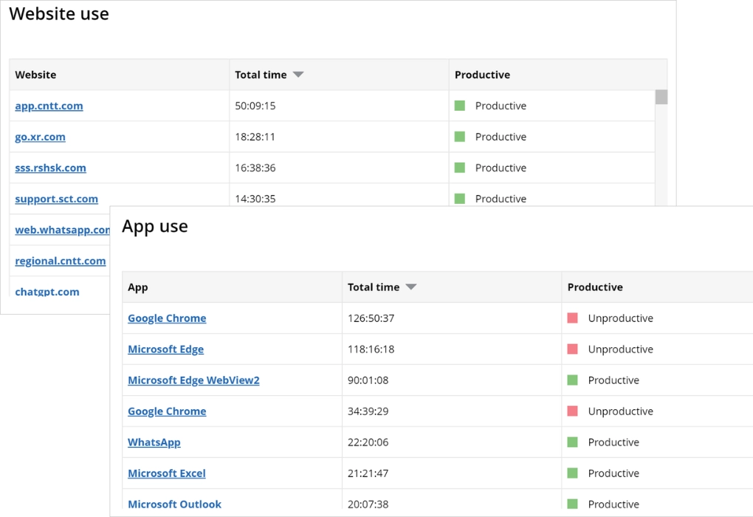Click the regional.cntt.com link
Screen dimensions: 753x517
tap(60, 261)
